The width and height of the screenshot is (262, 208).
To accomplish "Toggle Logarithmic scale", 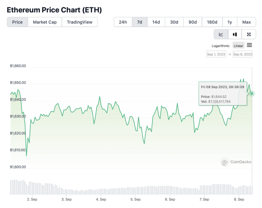I will point(221,46).
